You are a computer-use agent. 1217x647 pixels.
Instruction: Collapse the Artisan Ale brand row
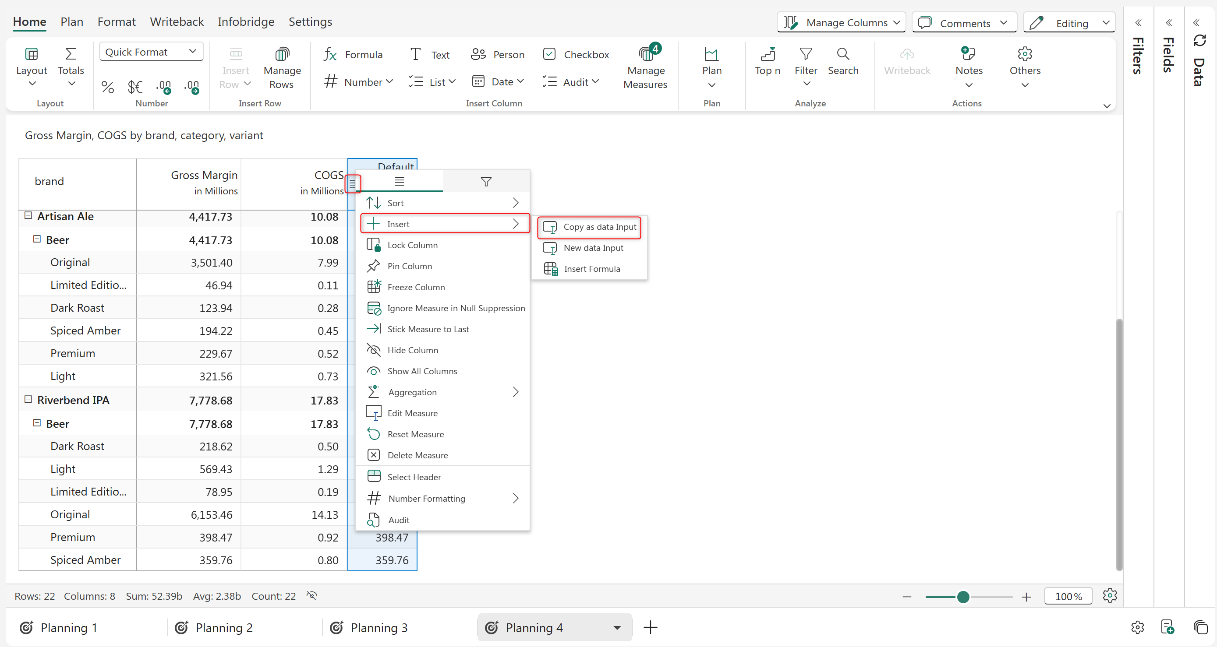28,216
